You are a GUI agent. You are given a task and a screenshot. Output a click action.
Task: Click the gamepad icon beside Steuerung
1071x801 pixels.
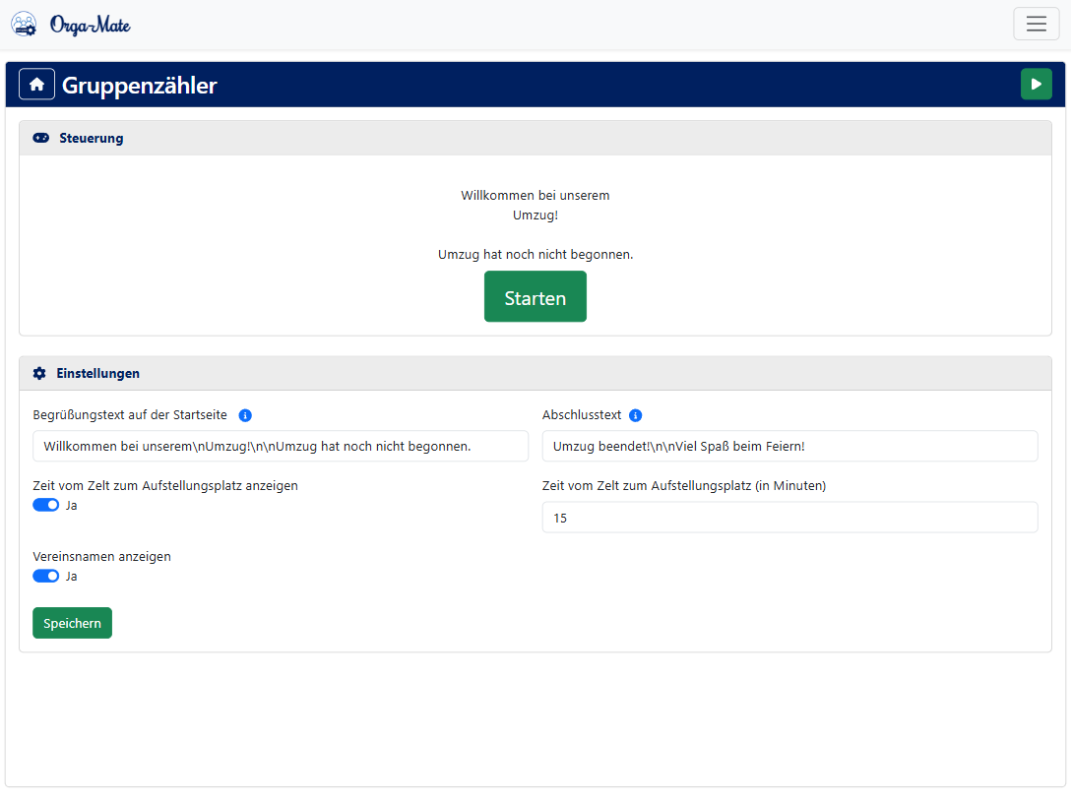coord(40,138)
